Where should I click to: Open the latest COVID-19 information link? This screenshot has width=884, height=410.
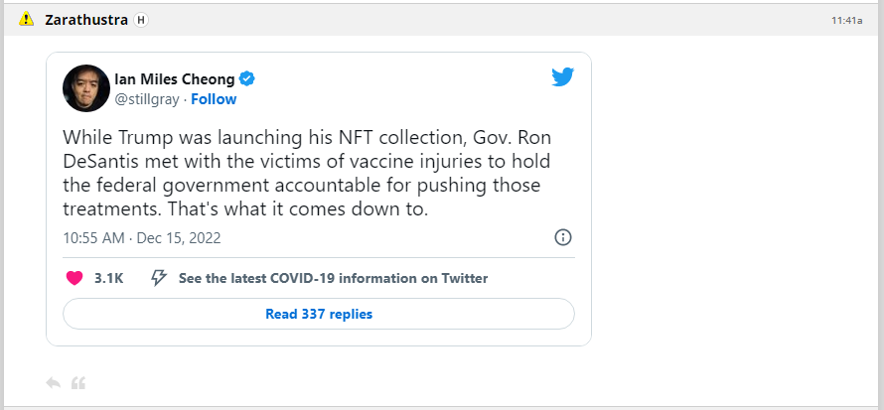point(333,278)
